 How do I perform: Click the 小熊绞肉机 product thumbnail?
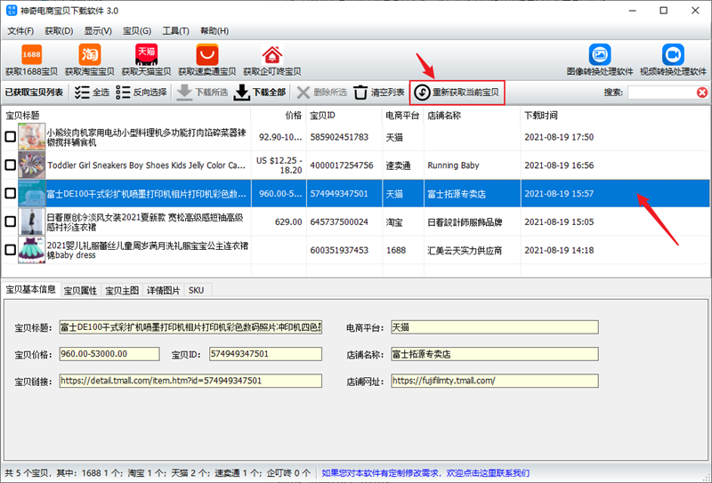coord(31,137)
